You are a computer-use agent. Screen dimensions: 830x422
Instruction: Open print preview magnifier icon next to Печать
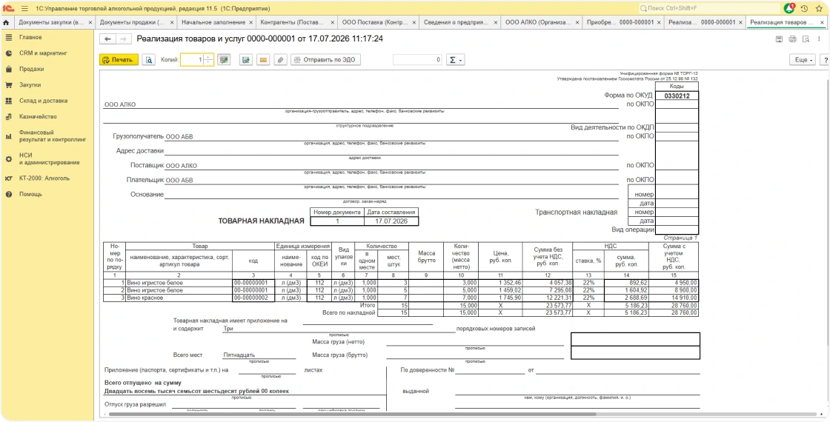(x=149, y=60)
